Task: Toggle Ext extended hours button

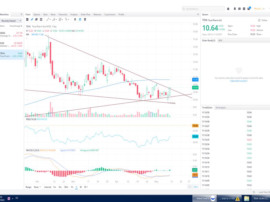Action: point(190,187)
